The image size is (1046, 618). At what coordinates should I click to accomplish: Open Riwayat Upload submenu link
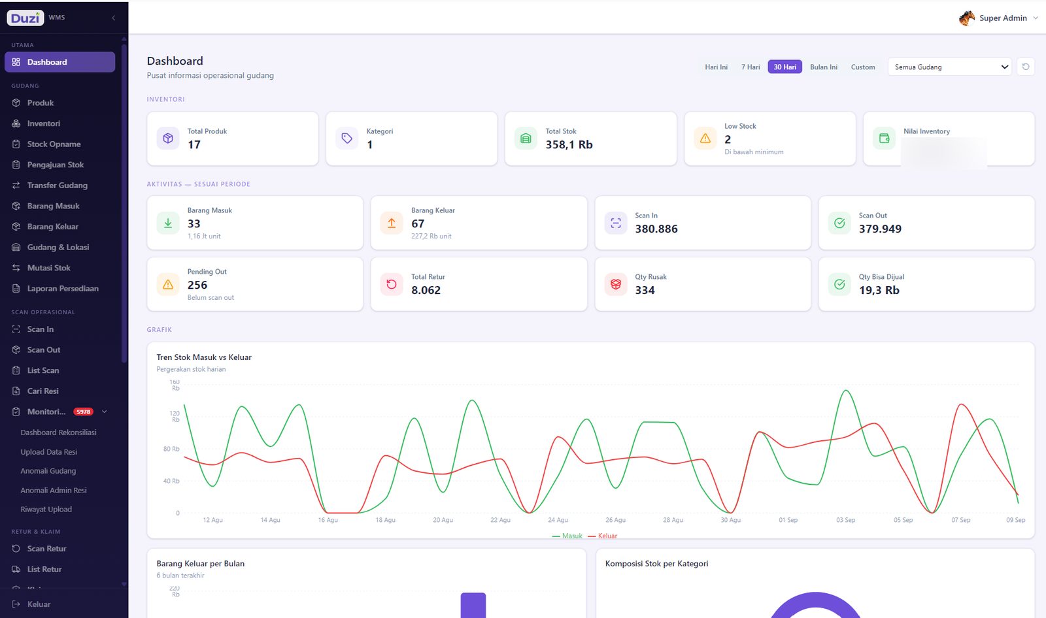click(46, 510)
